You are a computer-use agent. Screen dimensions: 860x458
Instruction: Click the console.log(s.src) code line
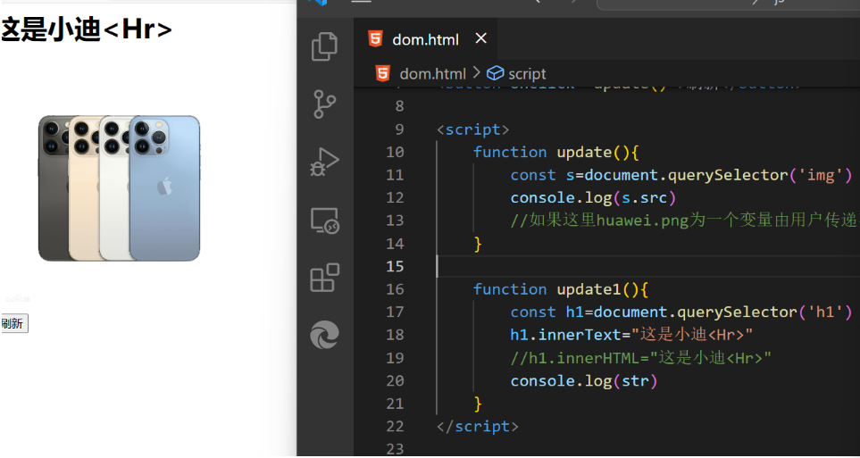[x=594, y=197]
